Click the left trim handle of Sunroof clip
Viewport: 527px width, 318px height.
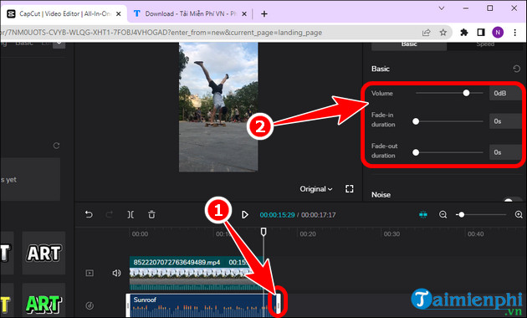click(128, 305)
